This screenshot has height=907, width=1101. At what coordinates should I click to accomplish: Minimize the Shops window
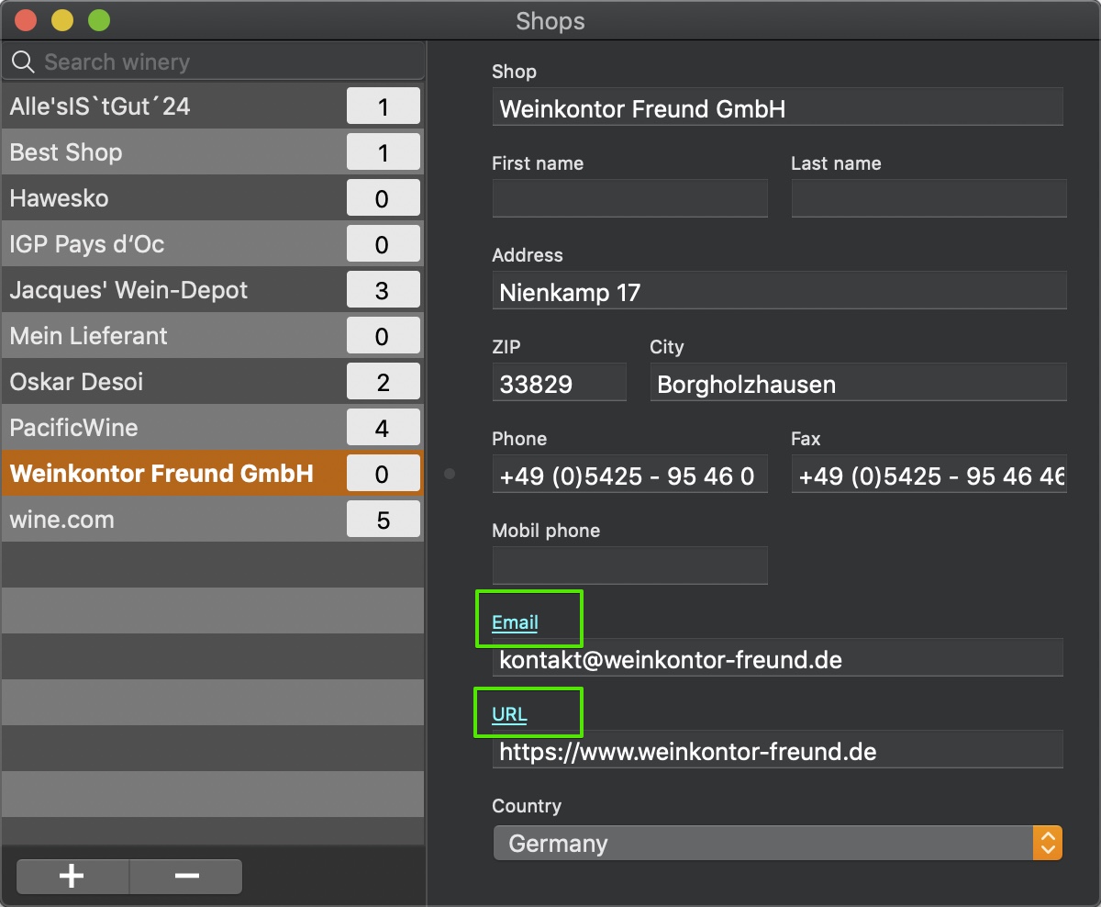pyautogui.click(x=62, y=19)
